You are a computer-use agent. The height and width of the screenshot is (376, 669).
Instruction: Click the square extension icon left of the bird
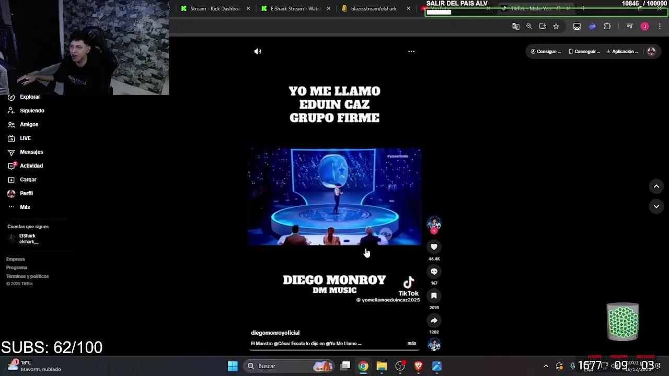click(577, 26)
